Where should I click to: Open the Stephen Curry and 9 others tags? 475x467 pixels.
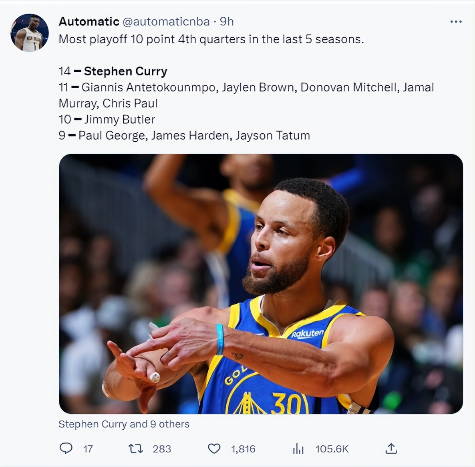tap(124, 424)
